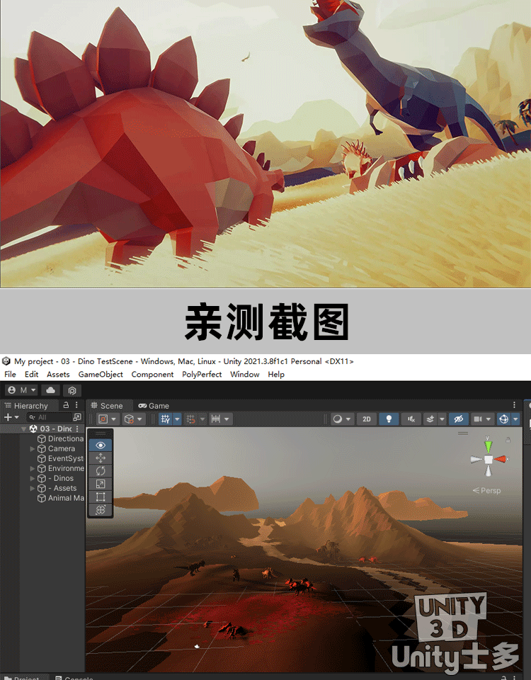Switch Persp projection label

487,490
